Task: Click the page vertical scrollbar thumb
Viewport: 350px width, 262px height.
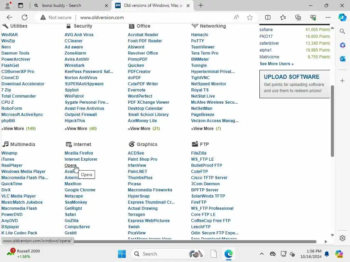Action: (332, 121)
